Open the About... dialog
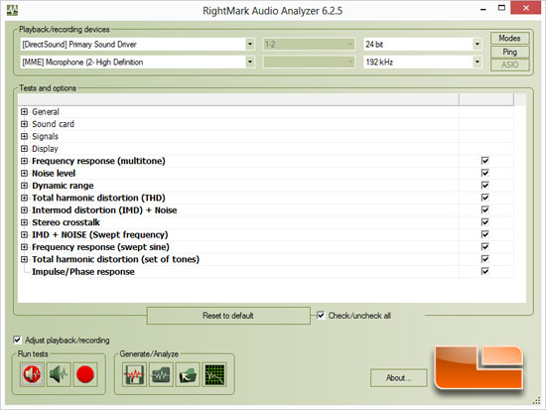Viewport: 546px width, 410px height. click(x=399, y=378)
